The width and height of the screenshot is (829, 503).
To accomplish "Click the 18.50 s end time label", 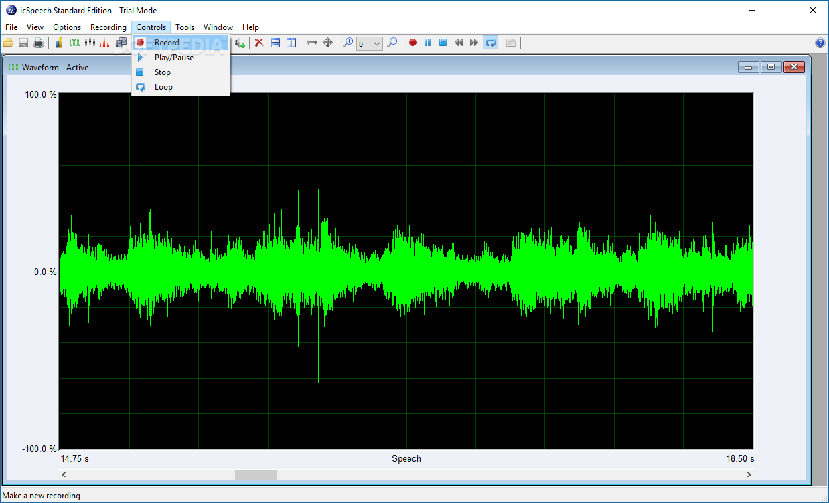I will (740, 458).
